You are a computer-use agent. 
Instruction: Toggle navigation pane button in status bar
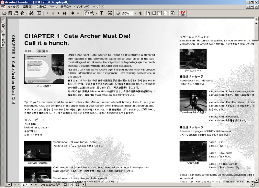[x=9, y=184]
